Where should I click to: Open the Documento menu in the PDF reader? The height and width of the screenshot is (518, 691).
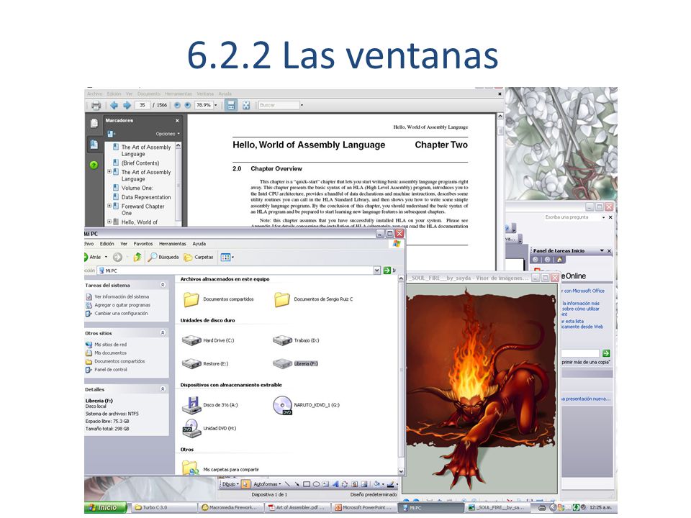149,94
